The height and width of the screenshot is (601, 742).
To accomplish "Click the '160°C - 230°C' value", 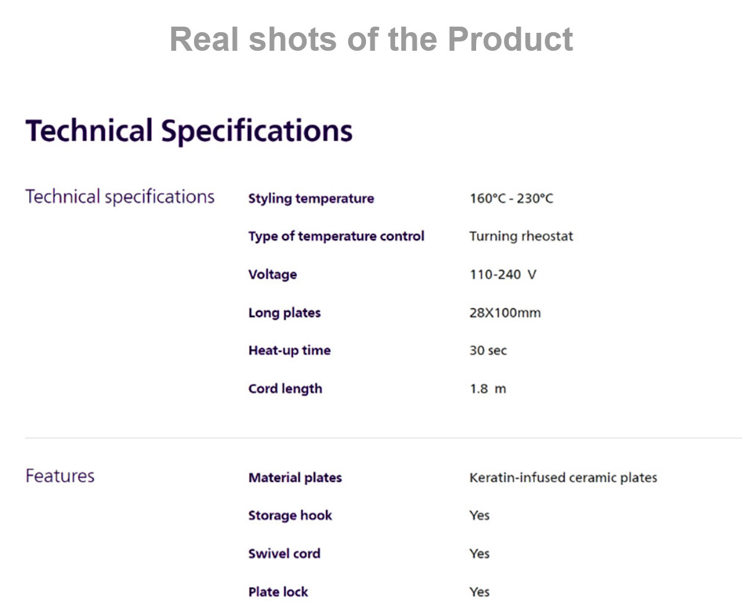I will click(511, 199).
